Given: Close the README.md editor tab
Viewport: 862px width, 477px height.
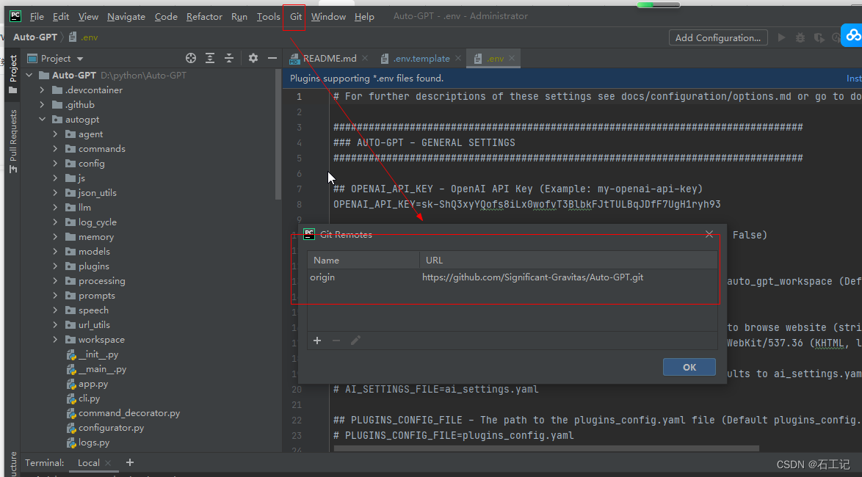Looking at the screenshot, I should [366, 58].
